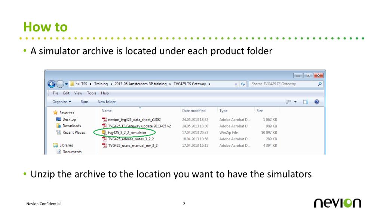Sort by the Date modified column header
The height and width of the screenshot is (215, 383).
click(194, 110)
